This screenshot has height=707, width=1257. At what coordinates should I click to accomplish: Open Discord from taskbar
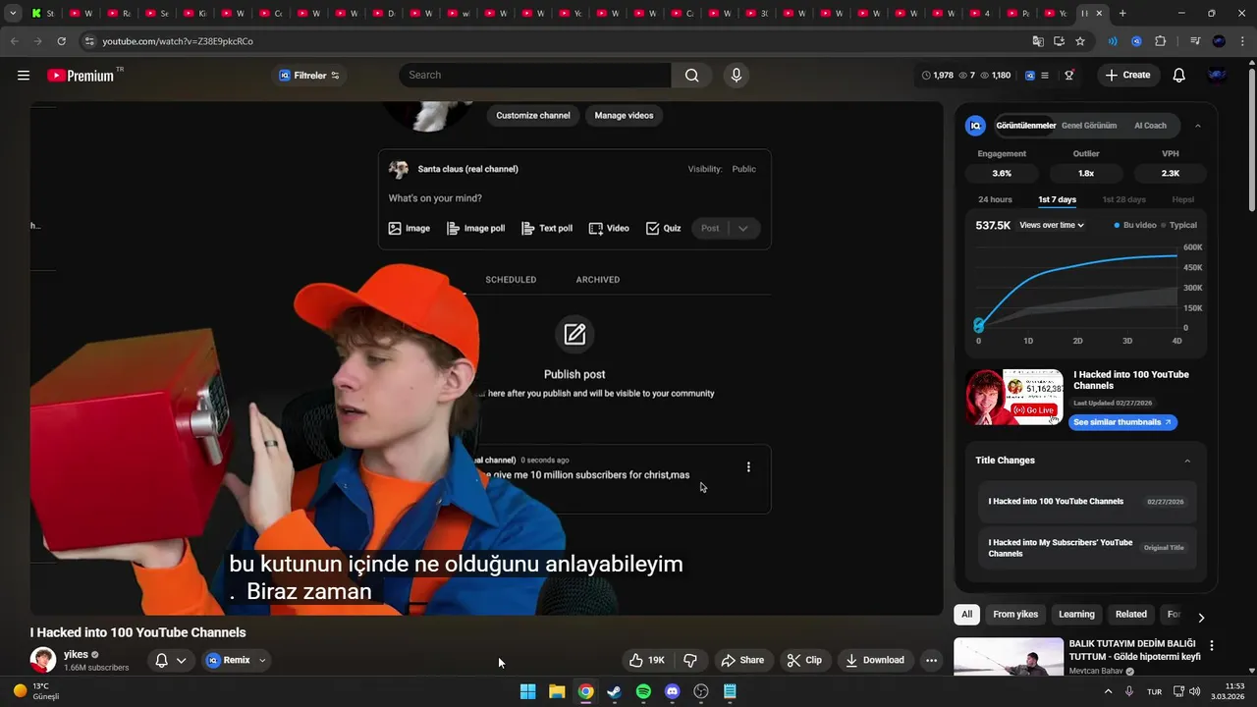pos(672,691)
